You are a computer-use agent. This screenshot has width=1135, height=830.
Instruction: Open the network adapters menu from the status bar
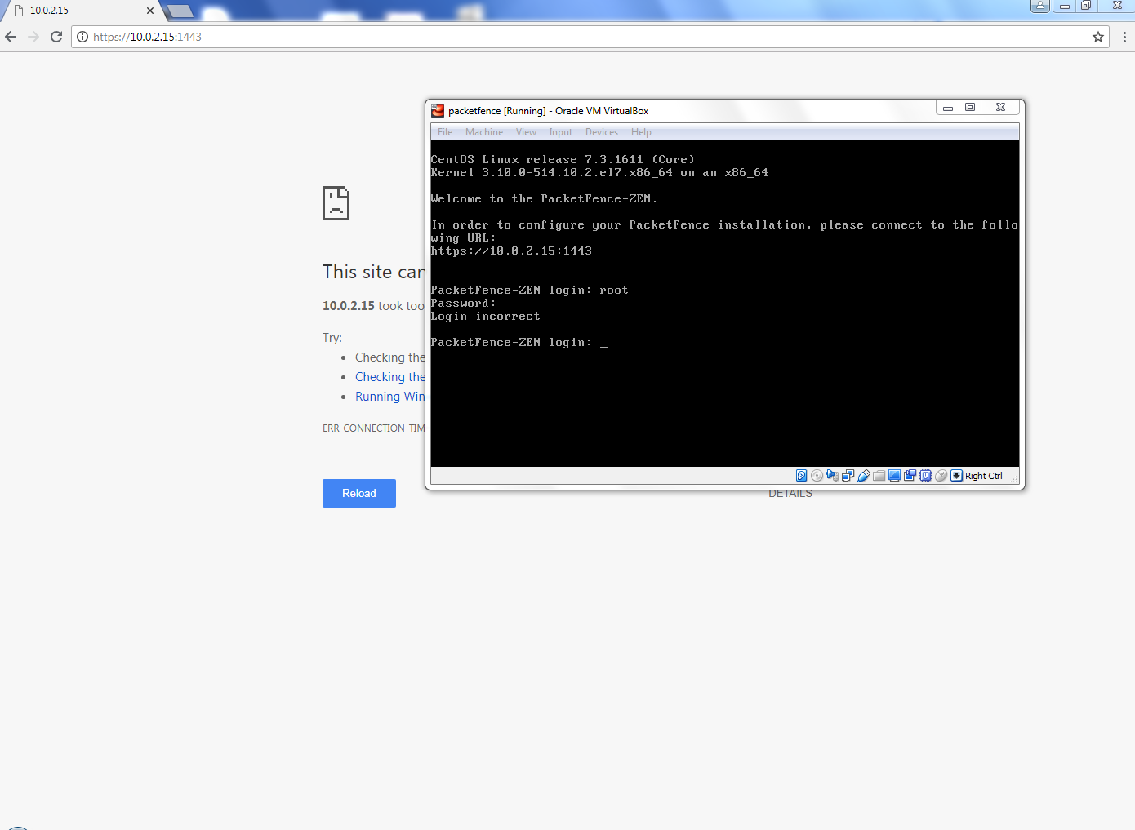click(848, 475)
